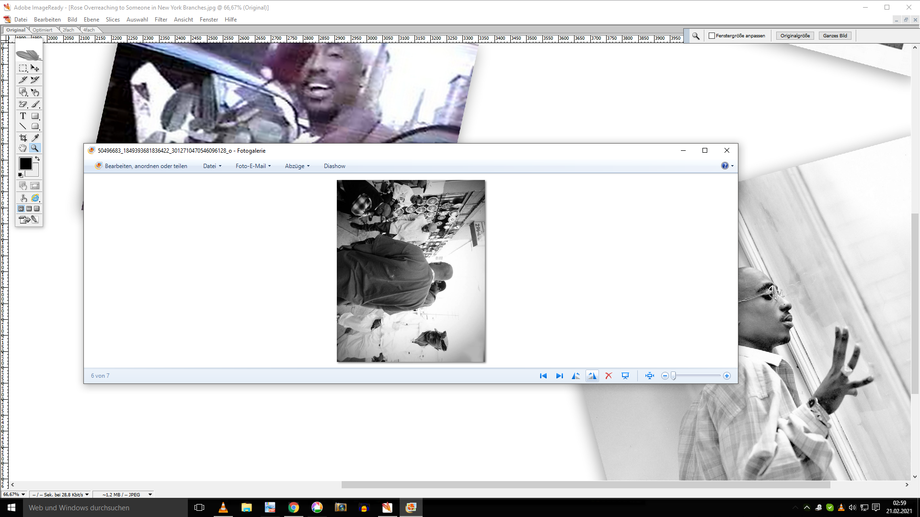Open the Bearbeiten menu
The height and width of the screenshot is (517, 920).
[x=47, y=20]
